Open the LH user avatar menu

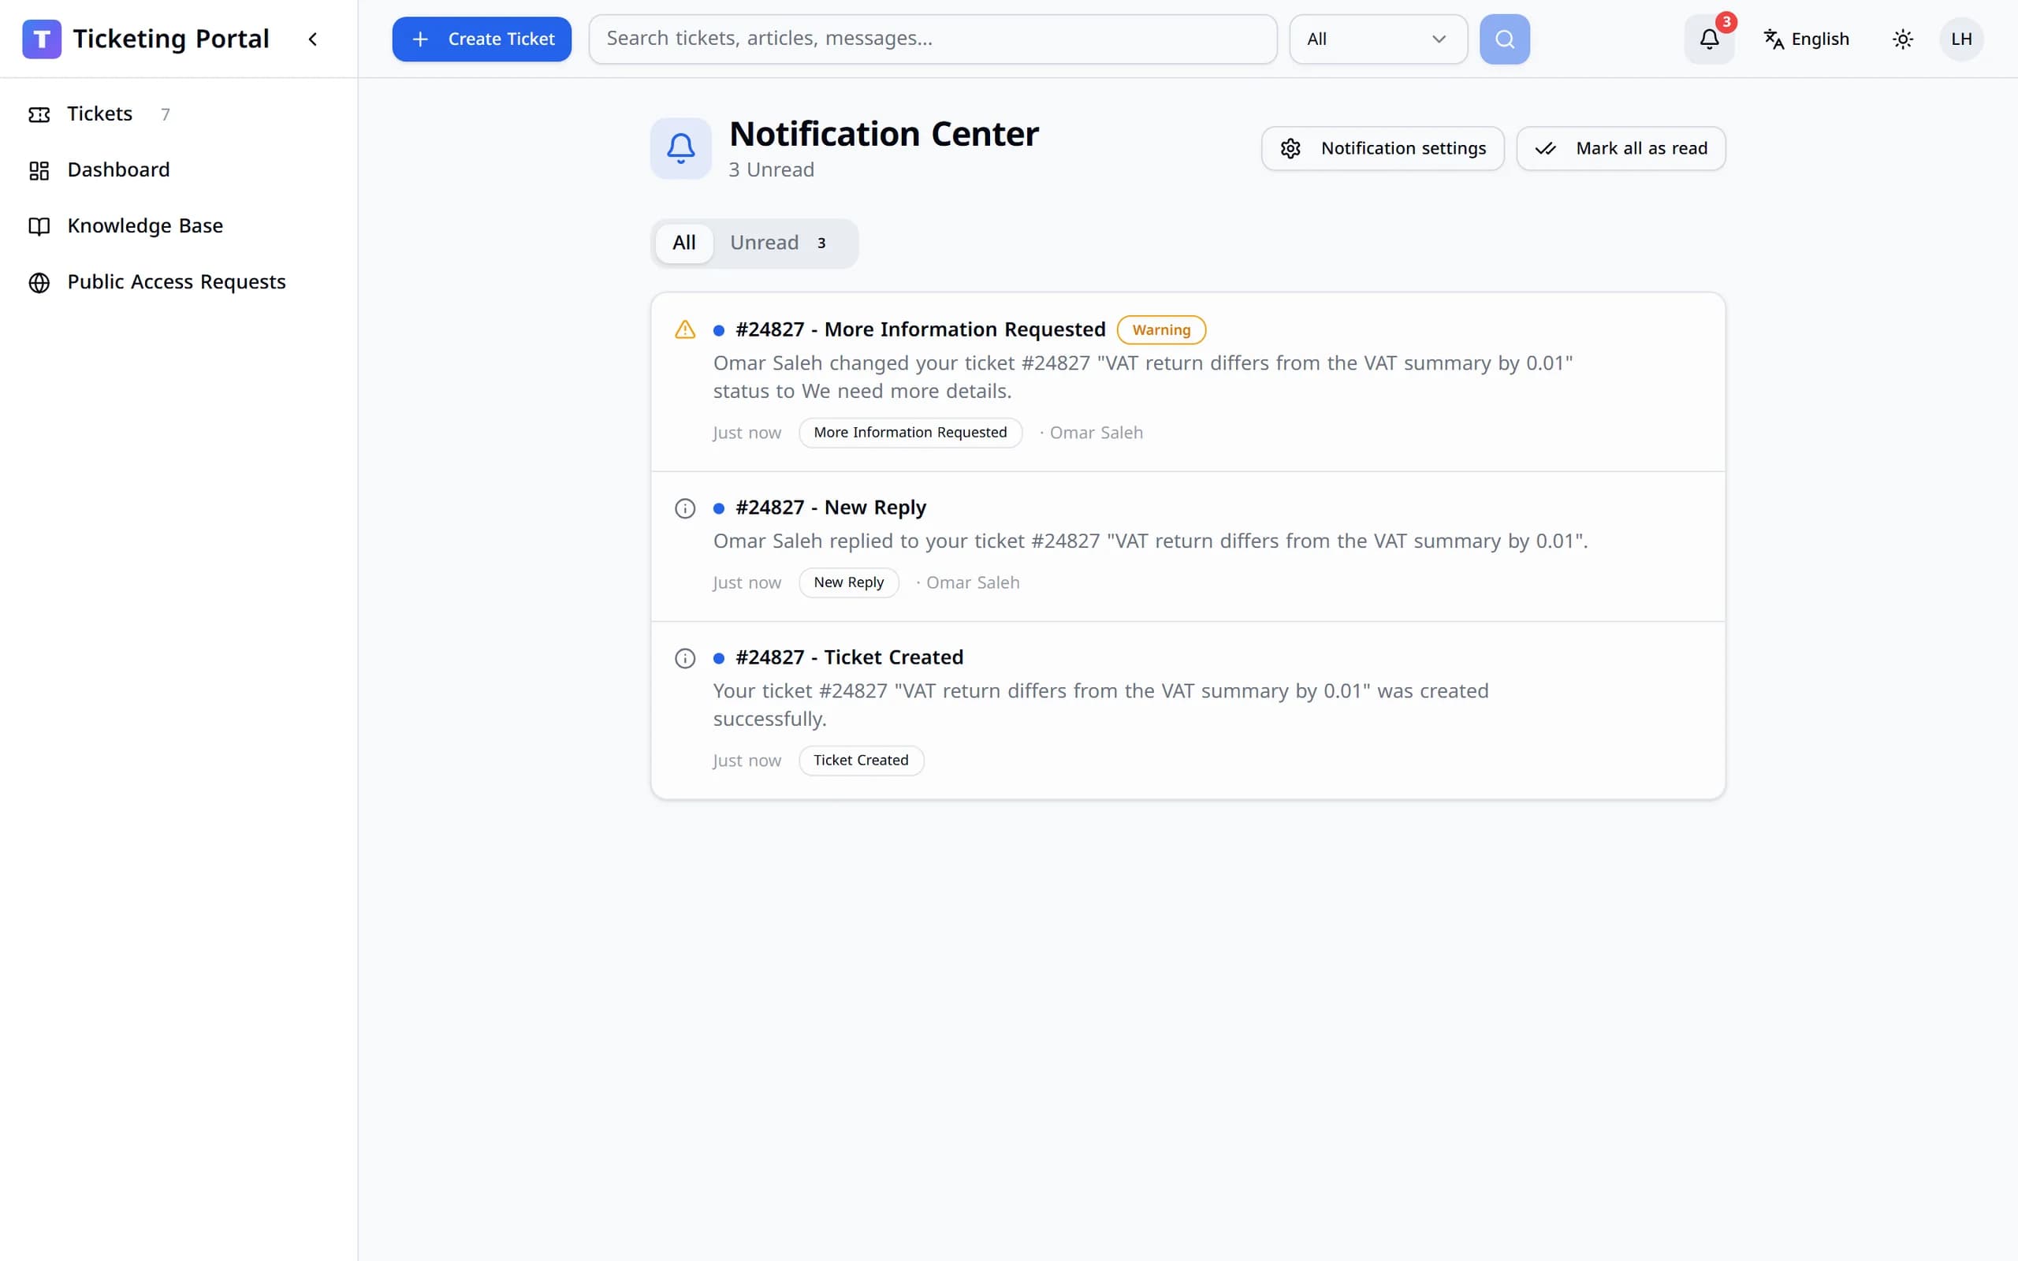click(x=1961, y=39)
